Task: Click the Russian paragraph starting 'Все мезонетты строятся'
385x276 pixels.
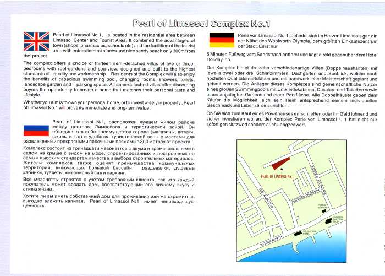Action: click(109, 185)
